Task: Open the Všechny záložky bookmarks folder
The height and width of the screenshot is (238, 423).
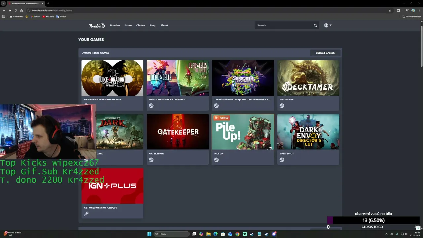Action: pyautogui.click(x=412, y=17)
